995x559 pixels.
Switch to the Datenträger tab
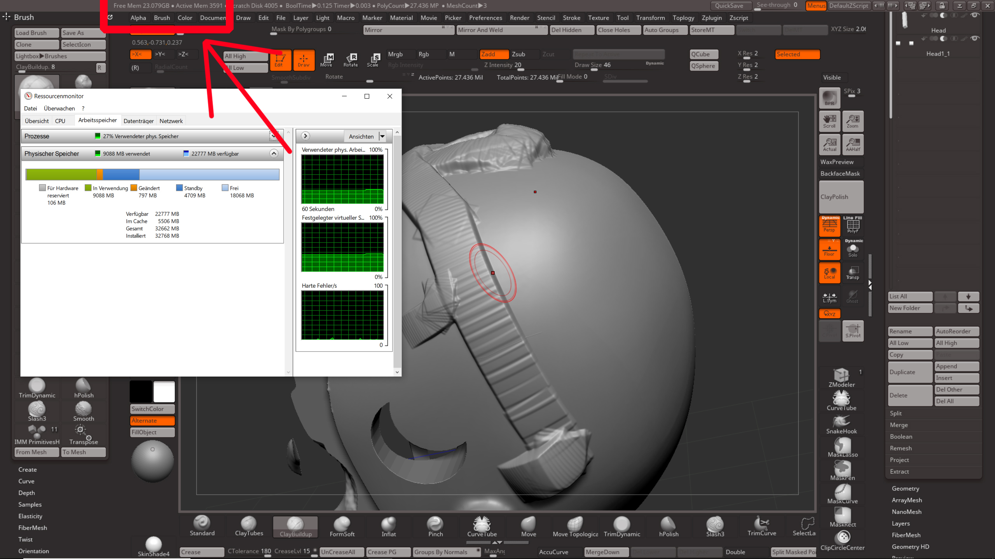point(138,121)
